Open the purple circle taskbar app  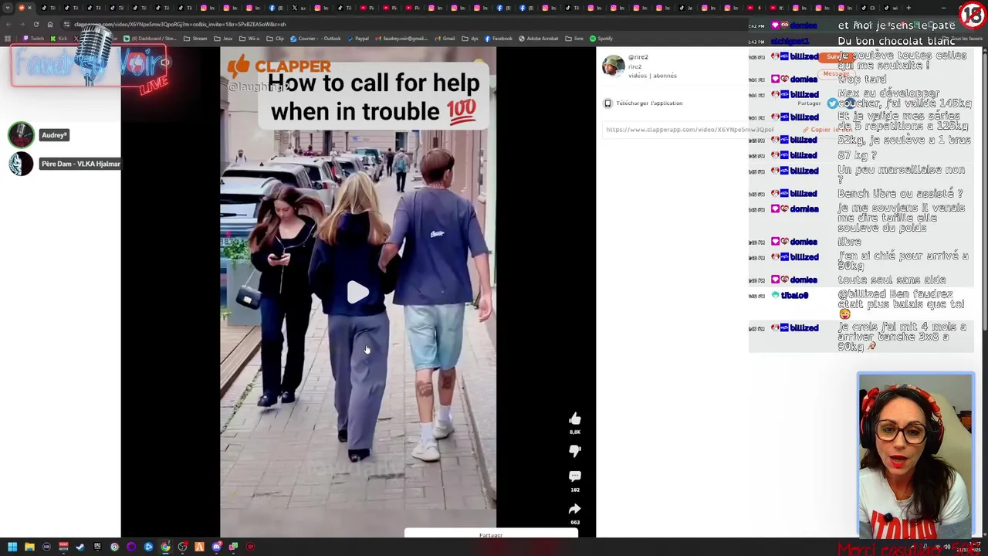tap(131, 547)
